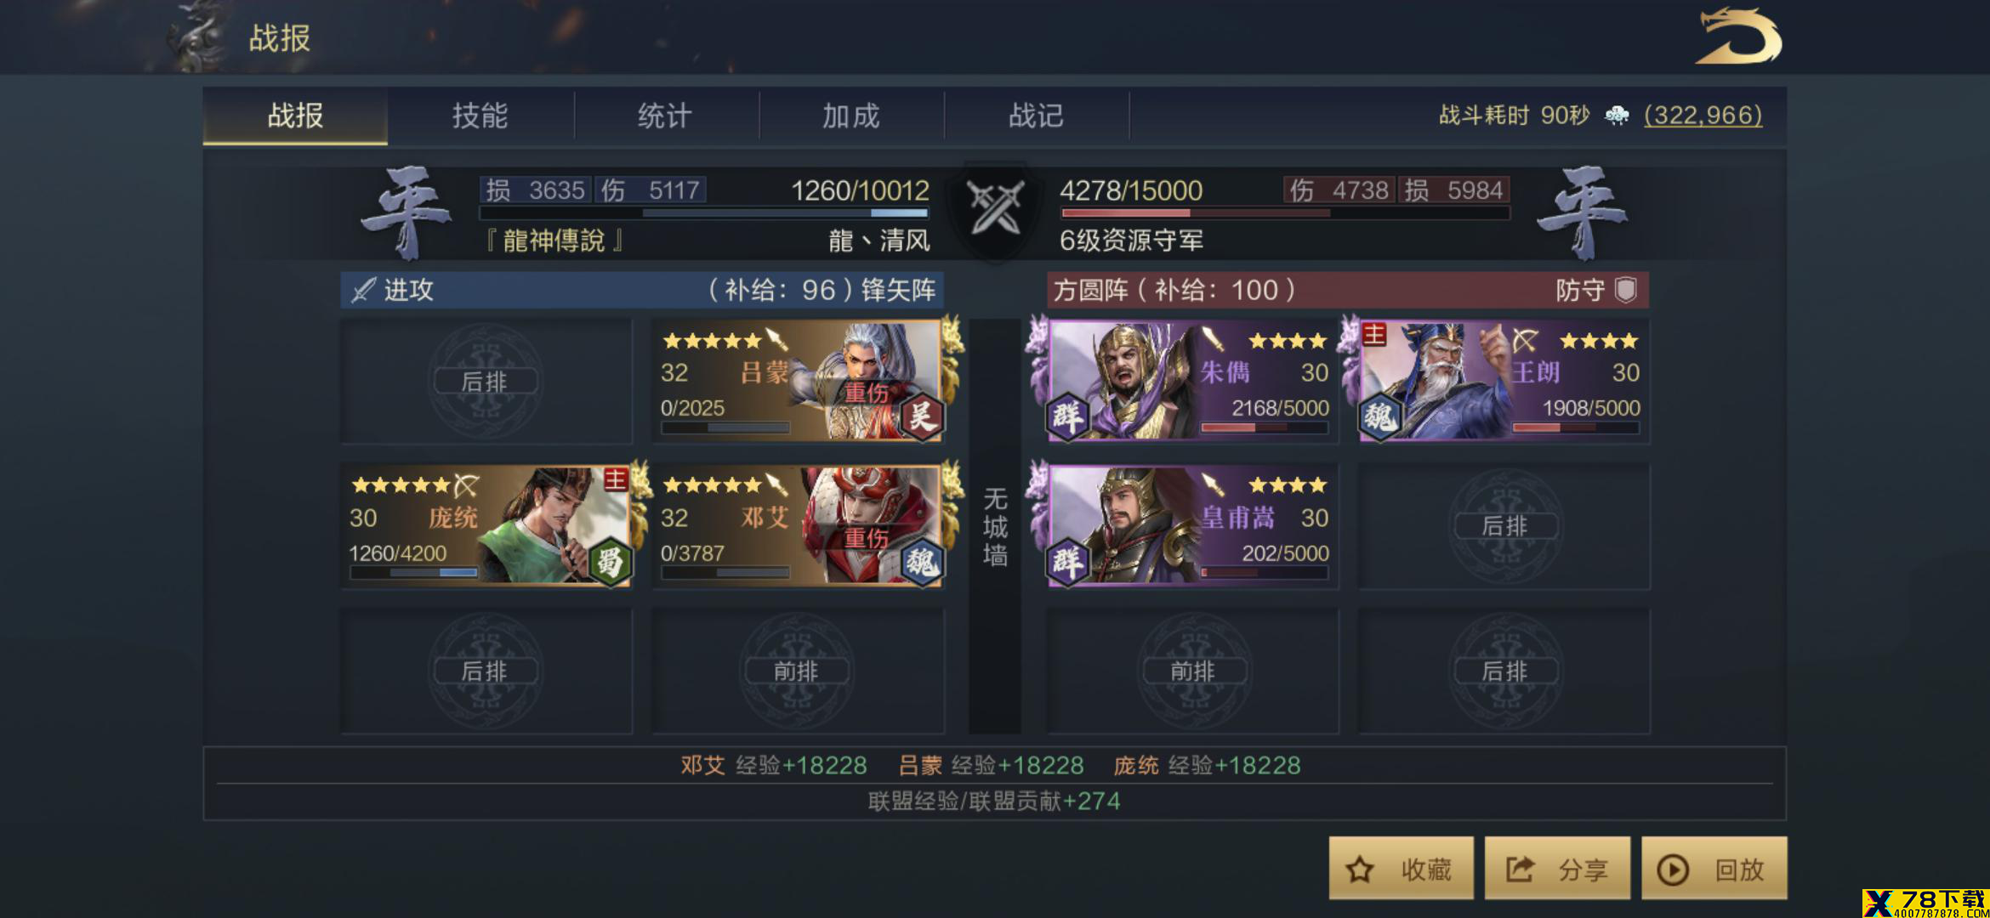Select the 加成 tab
Image resolution: width=1990 pixels, height=918 pixels.
point(850,116)
